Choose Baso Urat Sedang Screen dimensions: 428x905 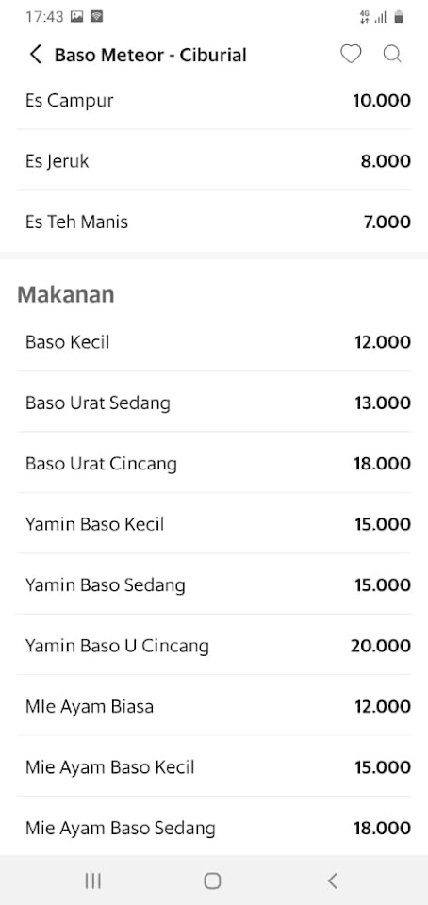(214, 403)
